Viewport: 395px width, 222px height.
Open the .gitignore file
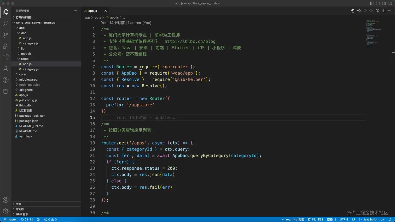(46, 90)
